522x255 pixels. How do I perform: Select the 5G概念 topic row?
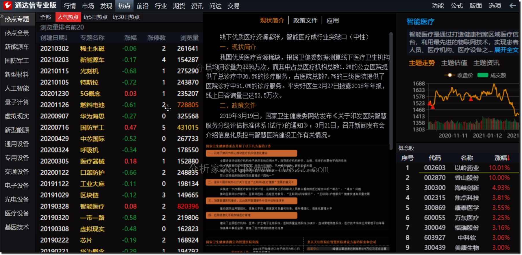coord(119,94)
